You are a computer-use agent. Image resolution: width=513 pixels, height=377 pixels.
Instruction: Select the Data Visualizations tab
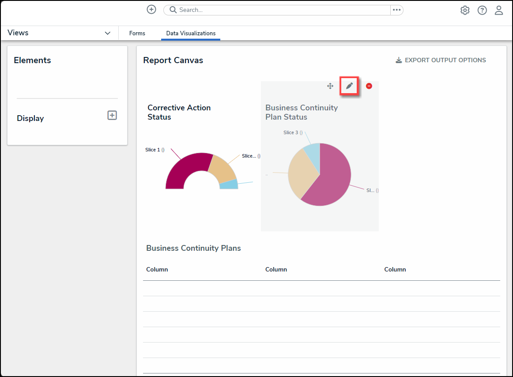(x=191, y=33)
